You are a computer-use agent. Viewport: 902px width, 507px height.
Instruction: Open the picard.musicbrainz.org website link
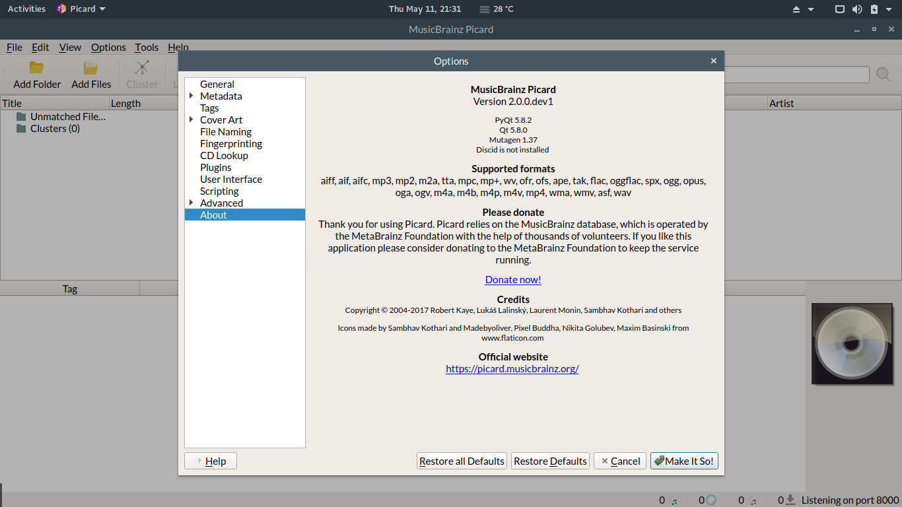(x=512, y=368)
